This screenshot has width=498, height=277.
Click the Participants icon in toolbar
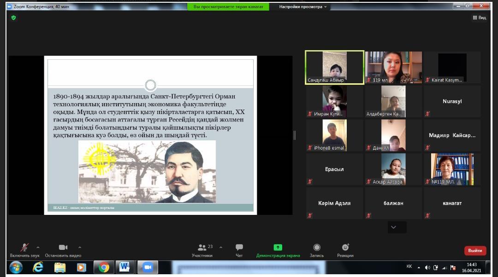202,248
